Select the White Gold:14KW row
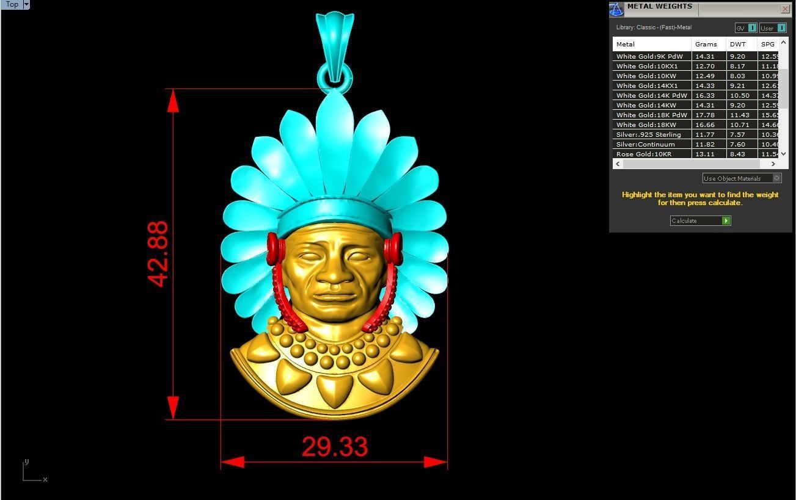Screen dimensions: 796x500 point(696,105)
